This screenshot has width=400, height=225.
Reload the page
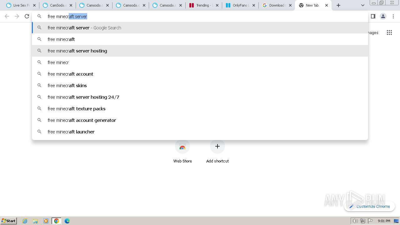[x=27, y=16]
